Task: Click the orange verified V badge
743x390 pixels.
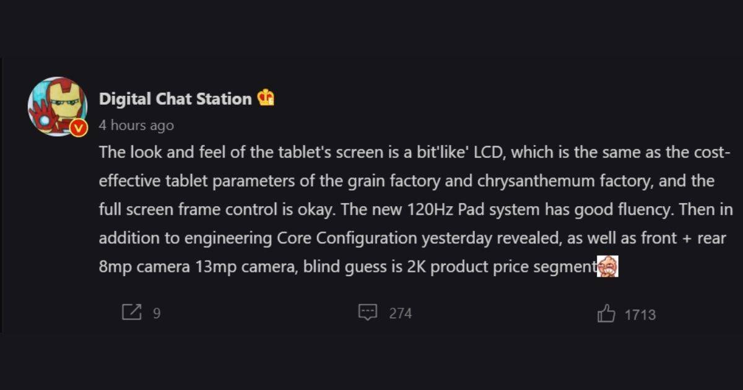Action: pos(79,128)
